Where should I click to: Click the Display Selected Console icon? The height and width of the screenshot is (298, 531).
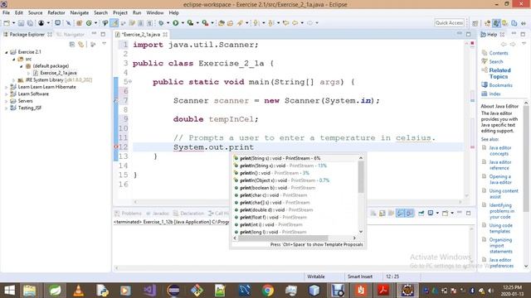[431, 214]
